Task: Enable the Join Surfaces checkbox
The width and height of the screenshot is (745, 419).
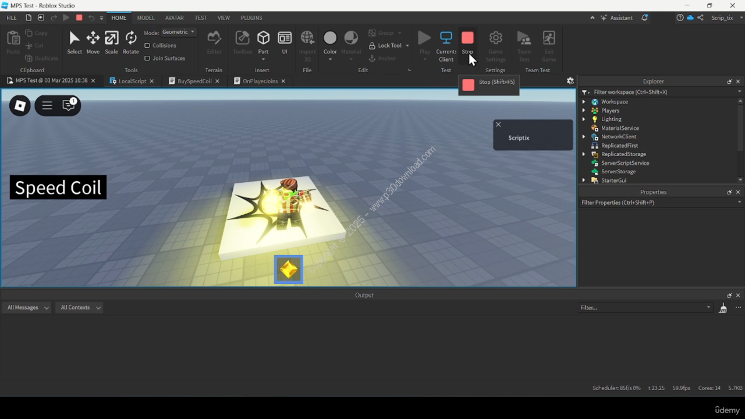Action: coord(147,58)
